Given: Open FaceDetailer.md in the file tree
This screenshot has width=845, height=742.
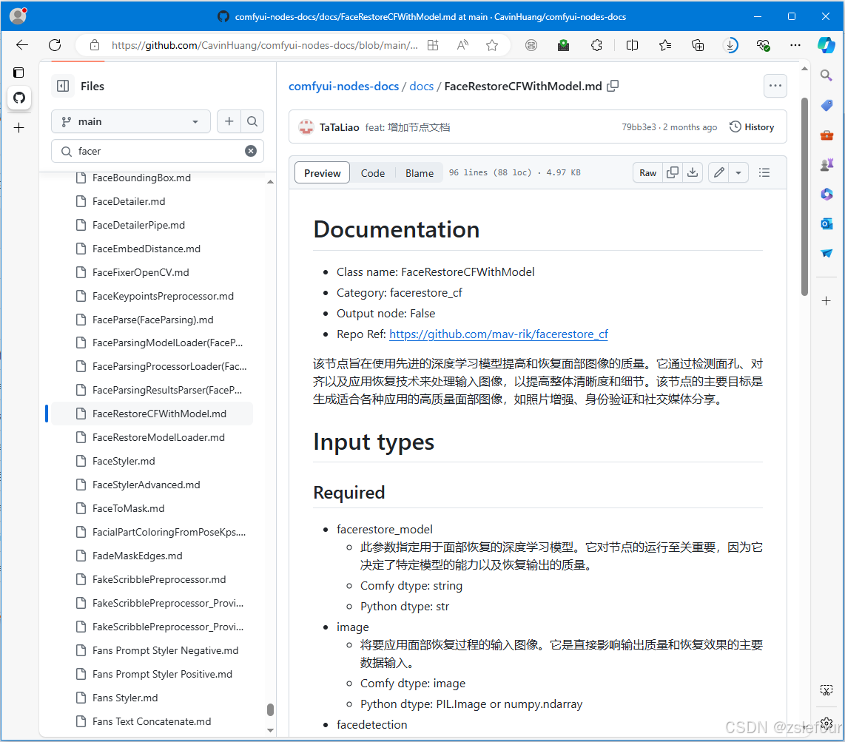Looking at the screenshot, I should point(128,201).
